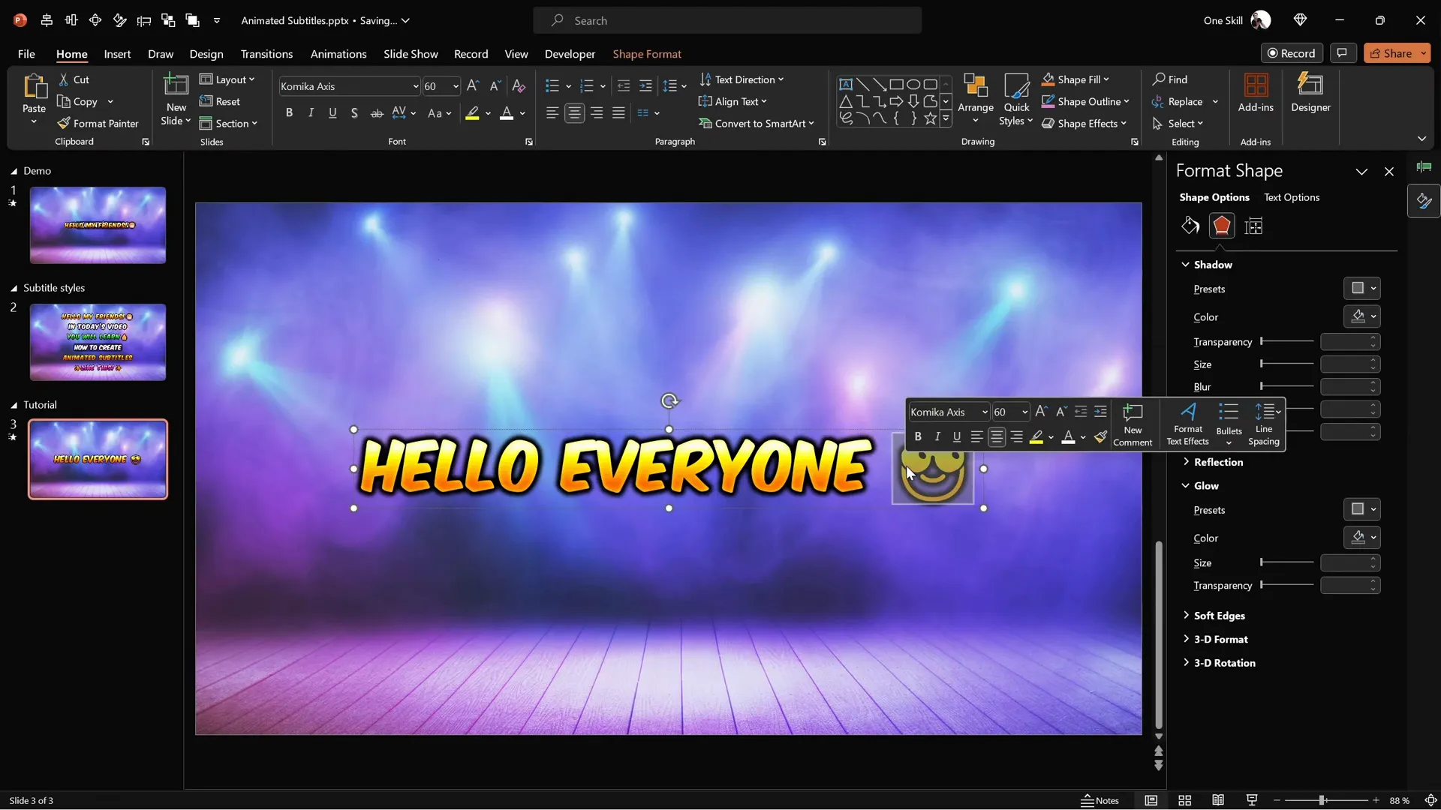The height and width of the screenshot is (810, 1441).
Task: Open the Add-ins button
Action: pos(1256,93)
